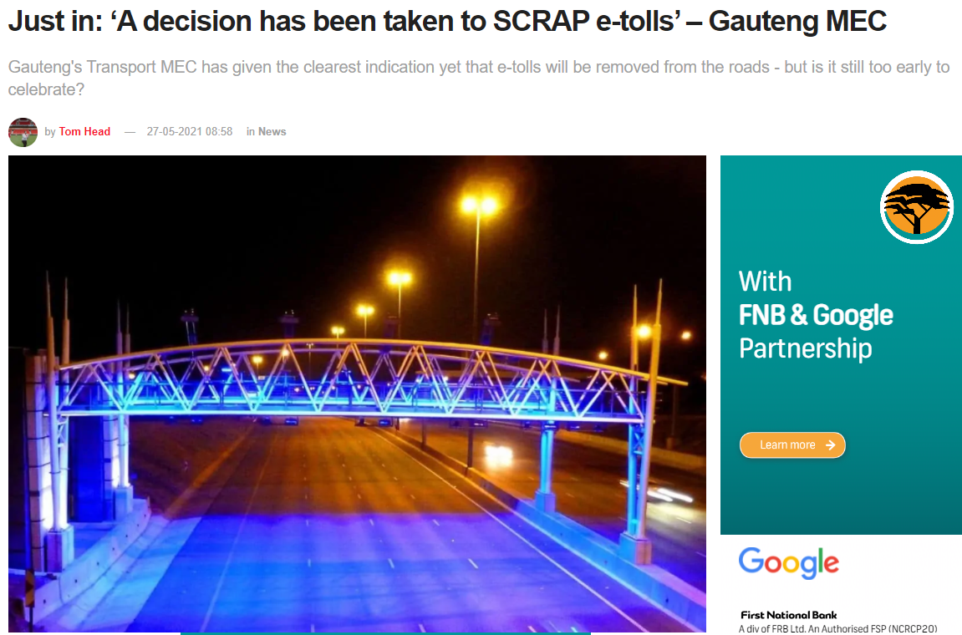962x635 pixels.
Task: Click Tom Head's round author avatar
Action: pos(23,132)
